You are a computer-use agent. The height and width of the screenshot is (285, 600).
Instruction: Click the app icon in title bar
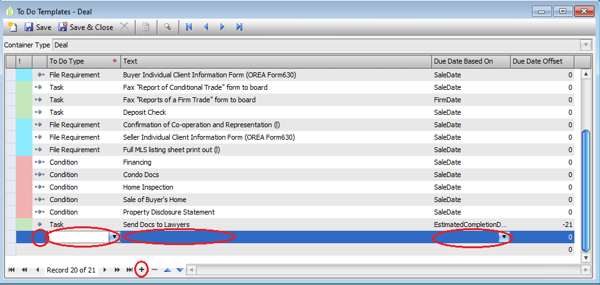pos(9,11)
